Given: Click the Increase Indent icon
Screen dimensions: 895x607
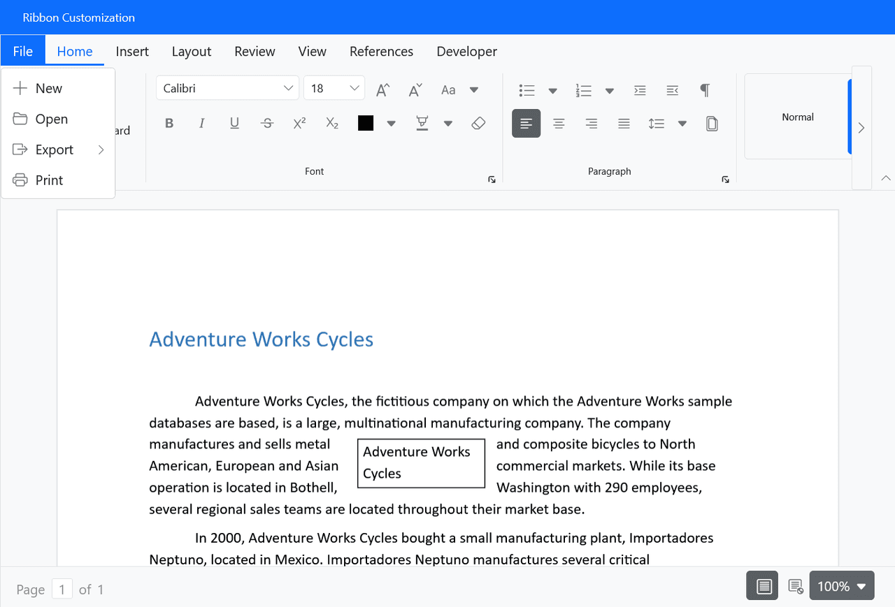Looking at the screenshot, I should point(640,90).
